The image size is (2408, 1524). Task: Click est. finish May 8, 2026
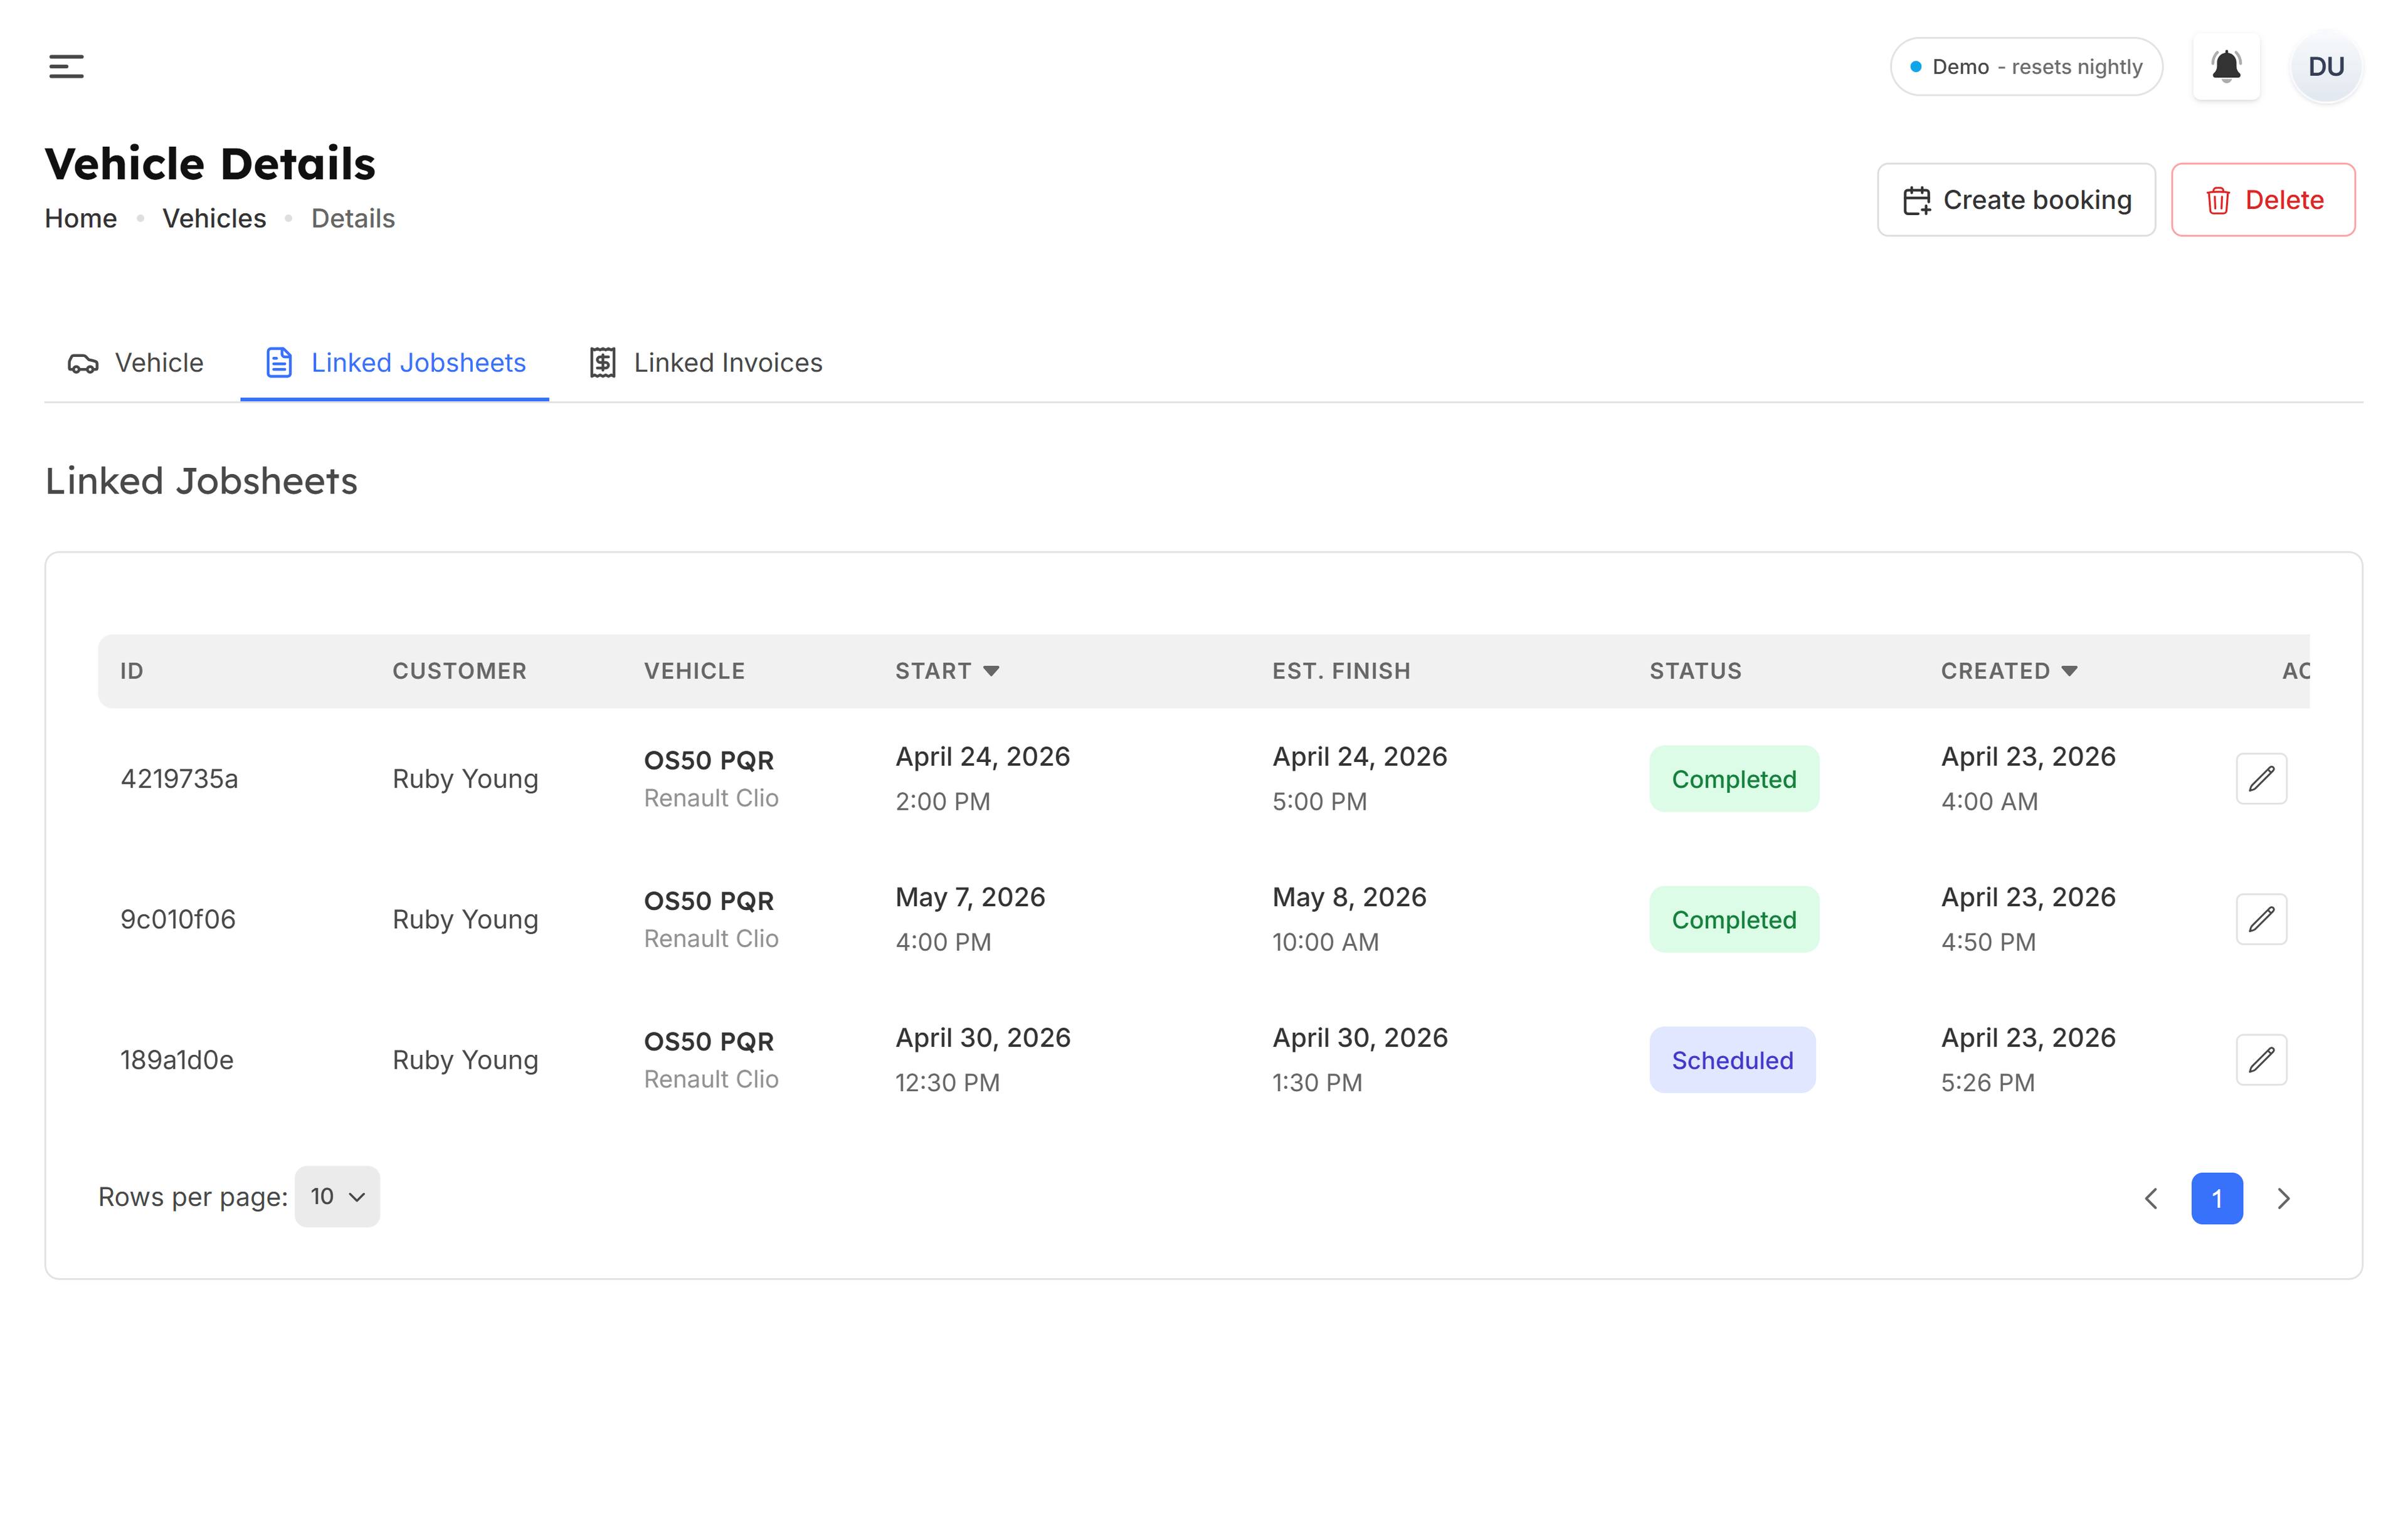point(1349,897)
